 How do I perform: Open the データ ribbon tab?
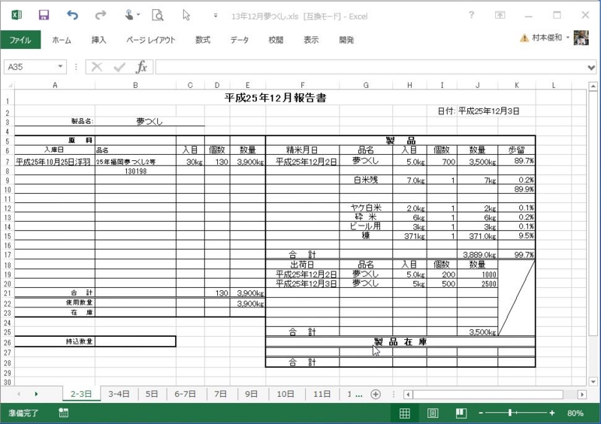click(240, 40)
